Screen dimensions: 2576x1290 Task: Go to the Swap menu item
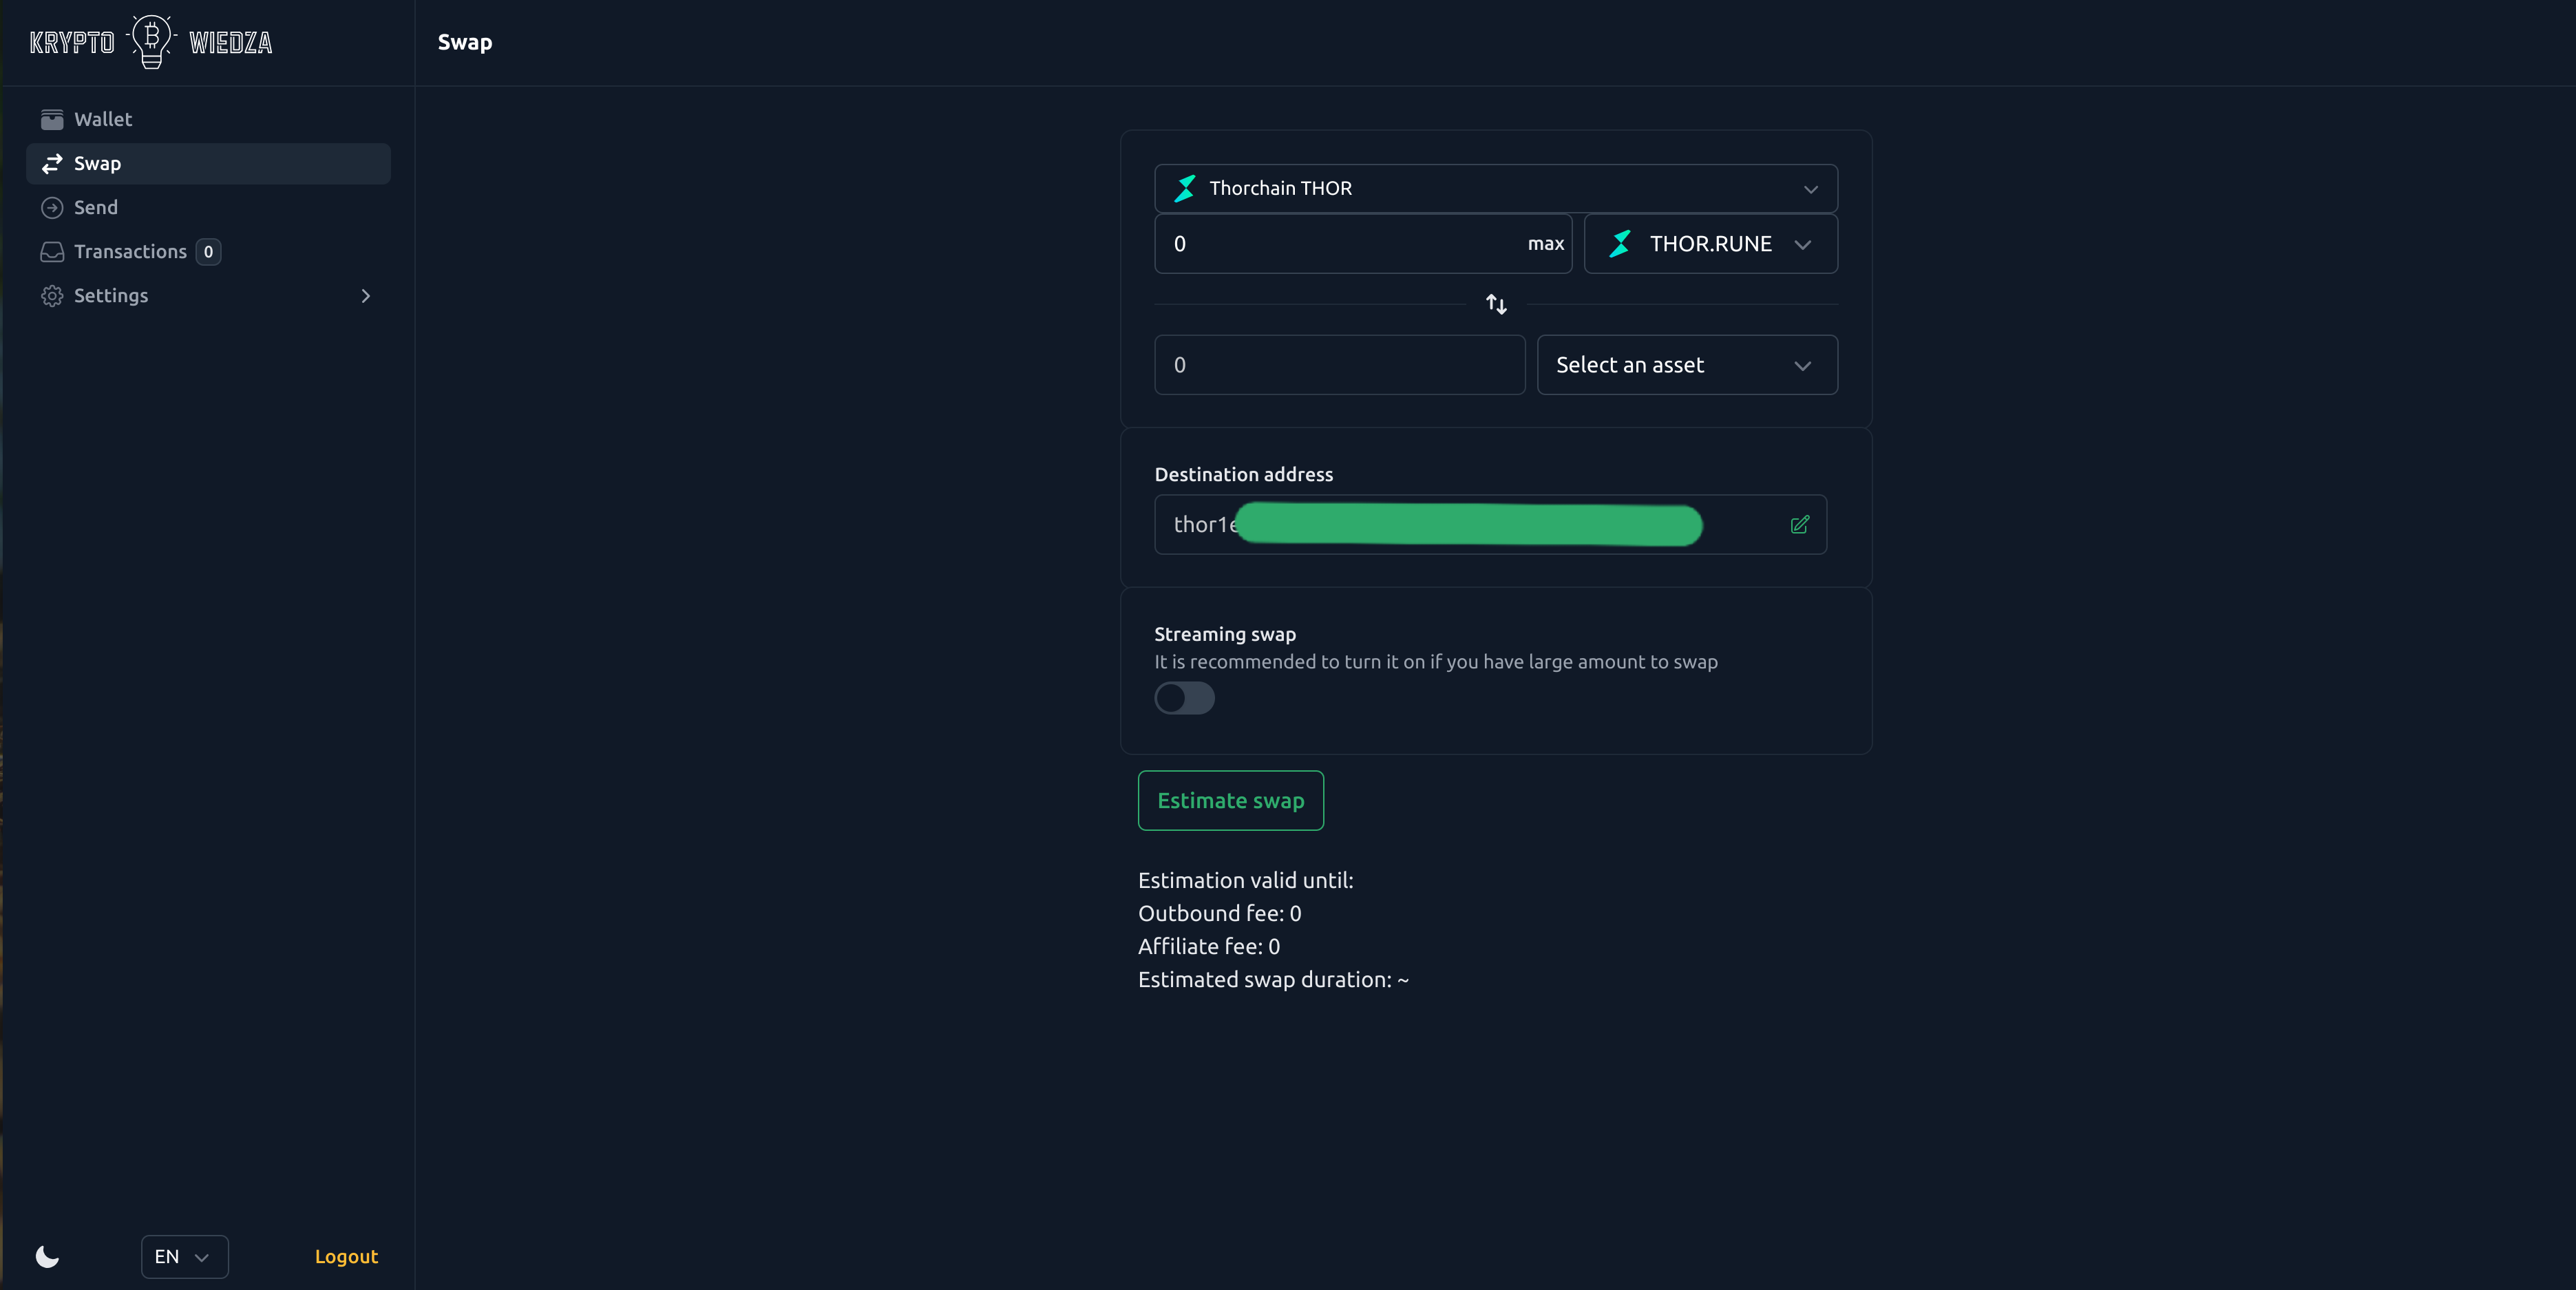click(x=97, y=163)
